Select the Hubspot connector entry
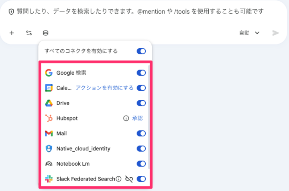Image resolution: width=289 pixels, height=191 pixels. pos(67,118)
